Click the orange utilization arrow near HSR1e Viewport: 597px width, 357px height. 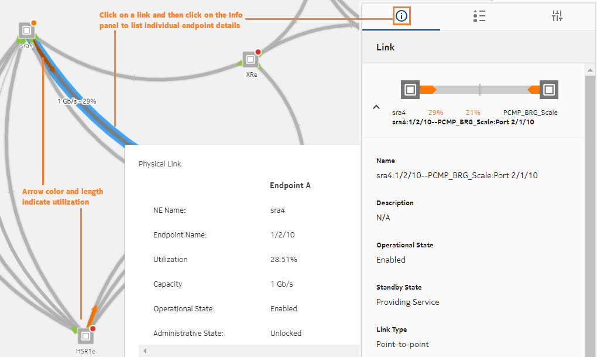[x=91, y=315]
